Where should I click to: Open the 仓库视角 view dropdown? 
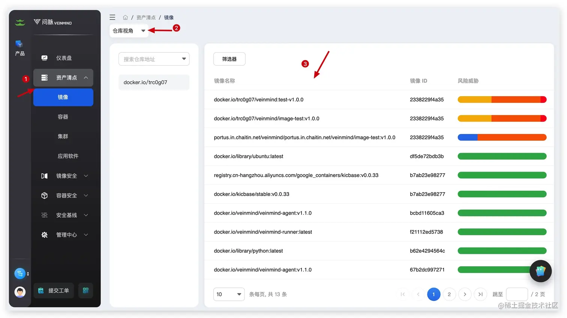coord(129,31)
